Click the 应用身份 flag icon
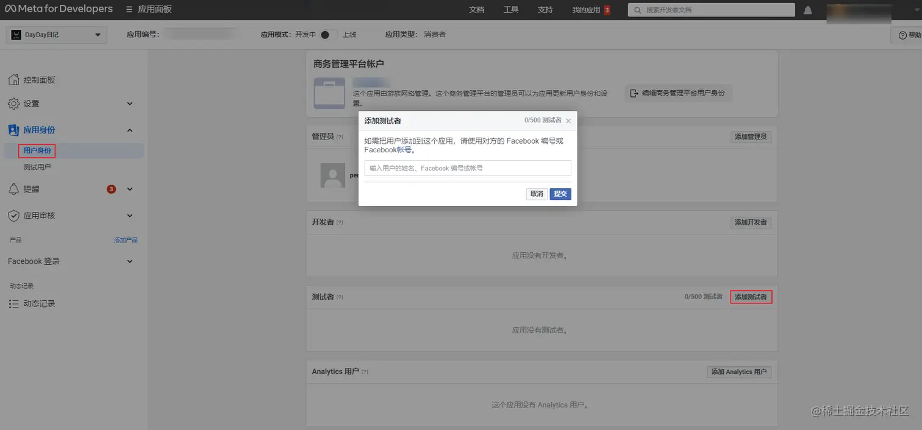Viewport: 922px width, 430px height. pos(13,130)
